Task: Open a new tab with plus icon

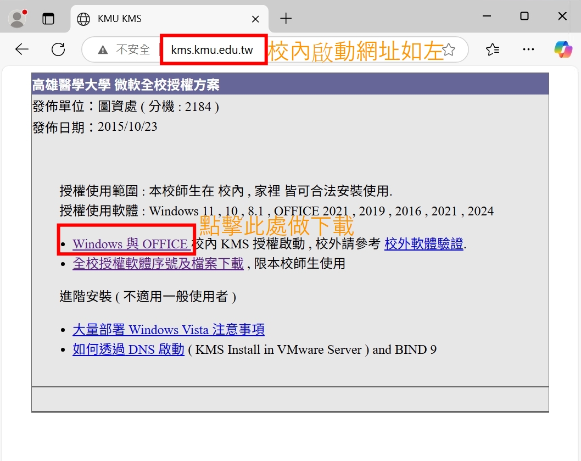Action: click(x=286, y=18)
